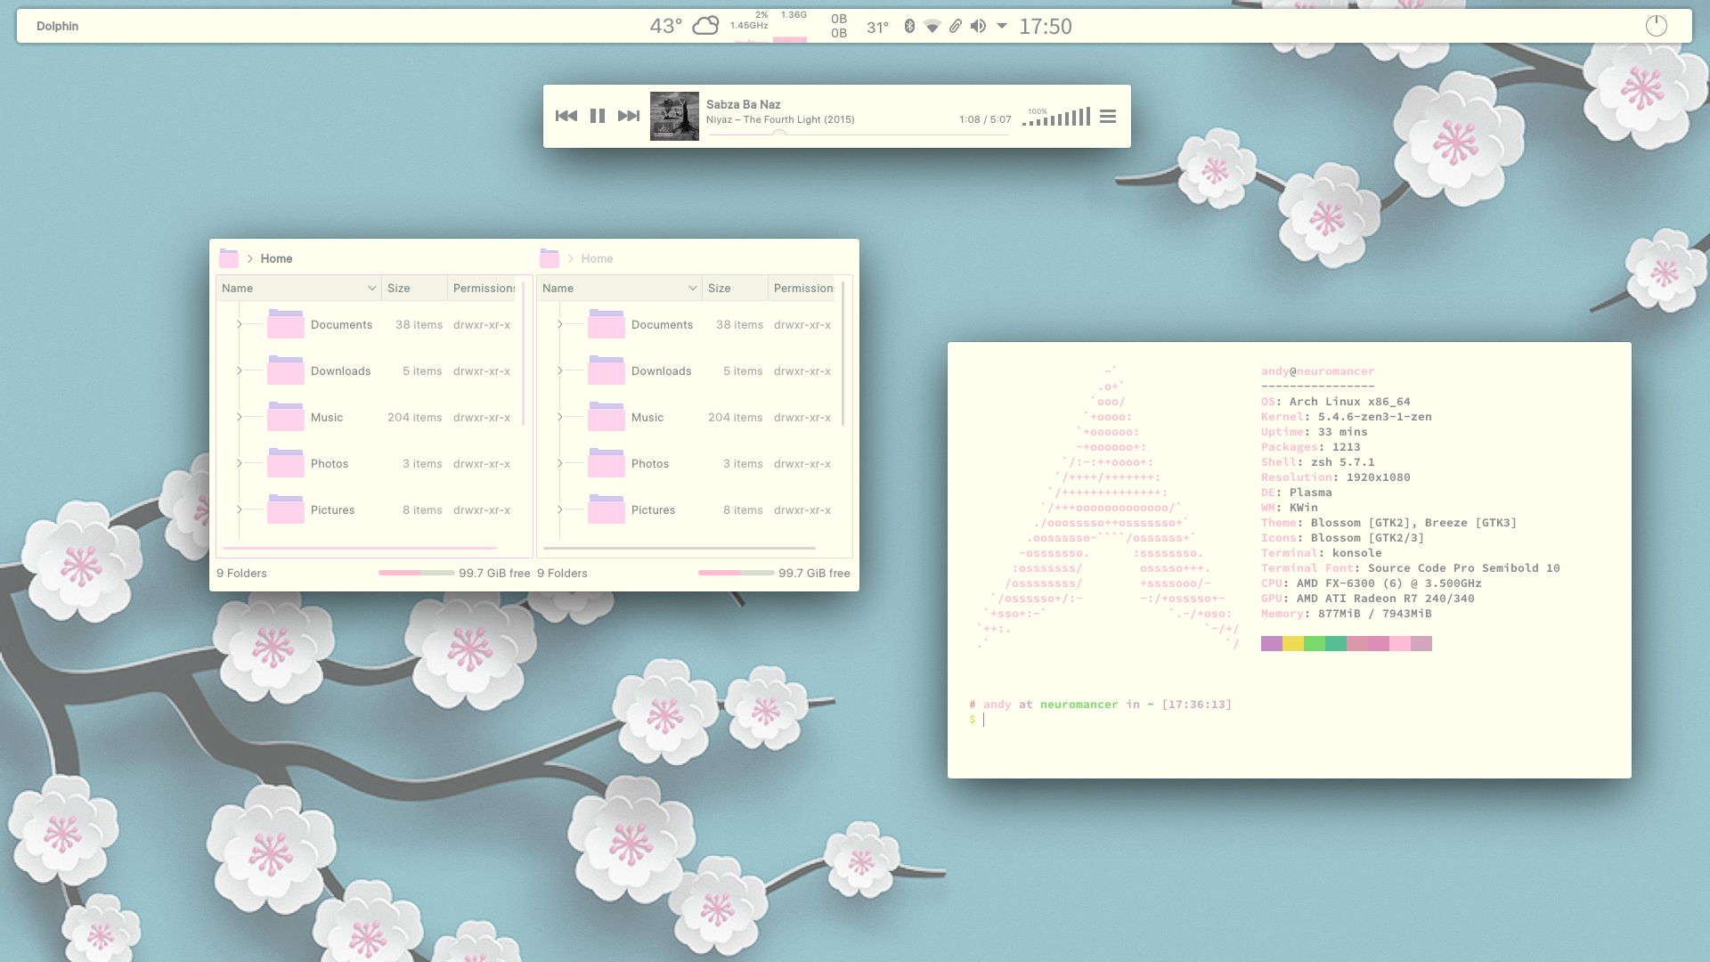The image size is (1710, 962).
Task: Expand Photos folder in right pane
Action: [560, 463]
